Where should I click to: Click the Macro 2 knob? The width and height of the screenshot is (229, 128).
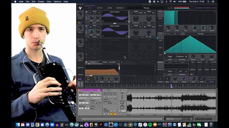tap(80, 28)
